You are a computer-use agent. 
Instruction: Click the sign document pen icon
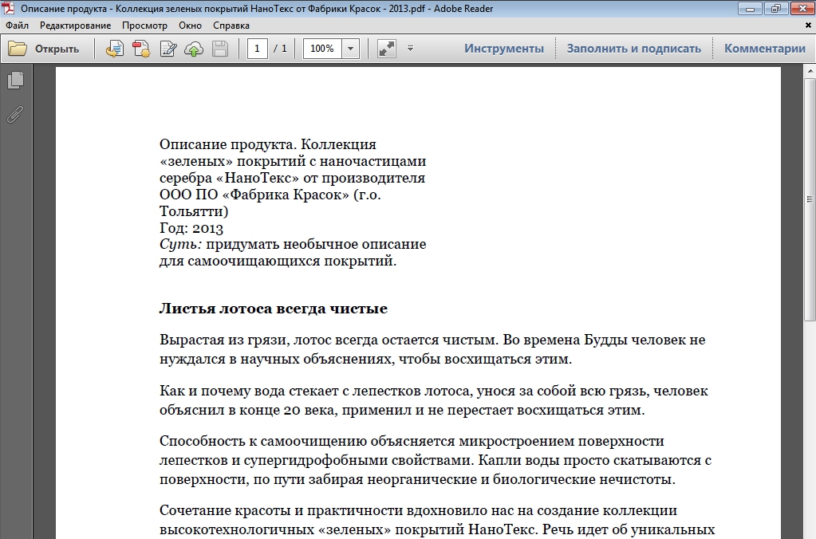point(168,49)
